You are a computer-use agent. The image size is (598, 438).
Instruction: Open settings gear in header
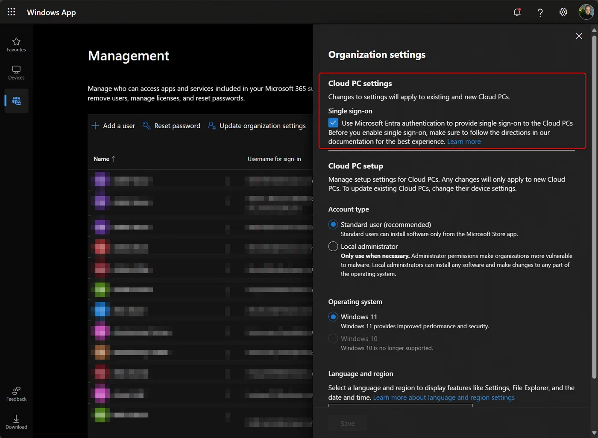[x=563, y=12]
